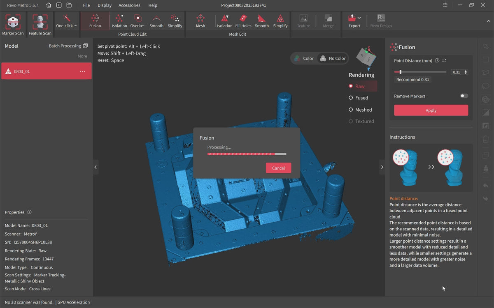Click the Fill Holes tool
Viewport: 494px width, 308px height.
[x=243, y=21]
